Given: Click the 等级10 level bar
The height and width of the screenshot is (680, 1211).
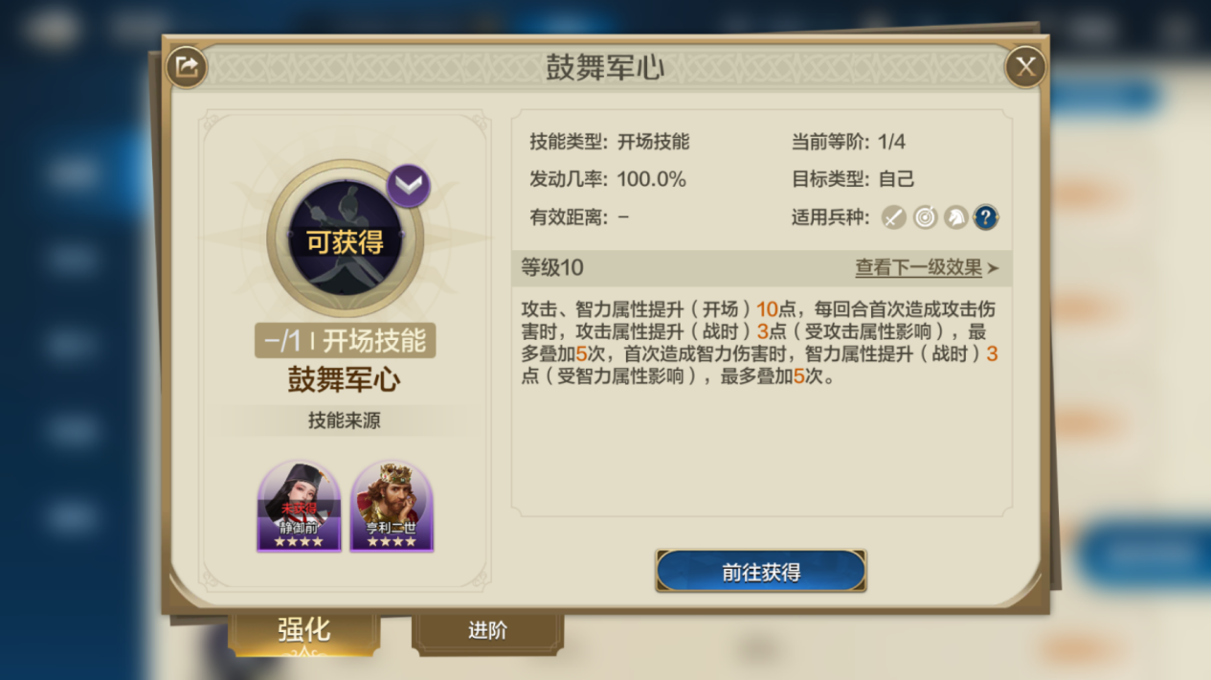Looking at the screenshot, I should pos(762,268).
